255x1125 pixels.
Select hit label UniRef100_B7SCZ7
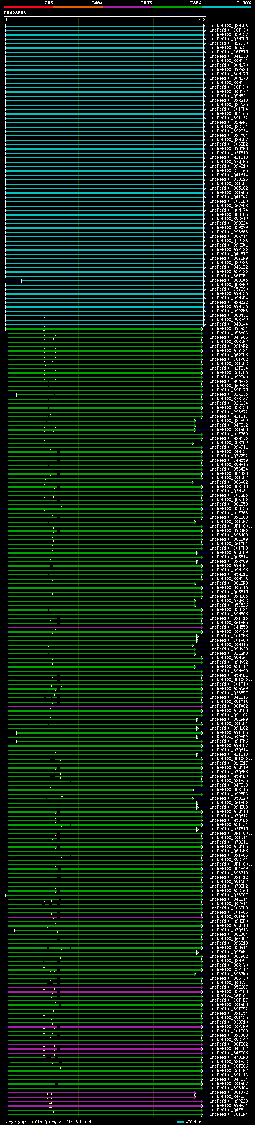point(229,399)
